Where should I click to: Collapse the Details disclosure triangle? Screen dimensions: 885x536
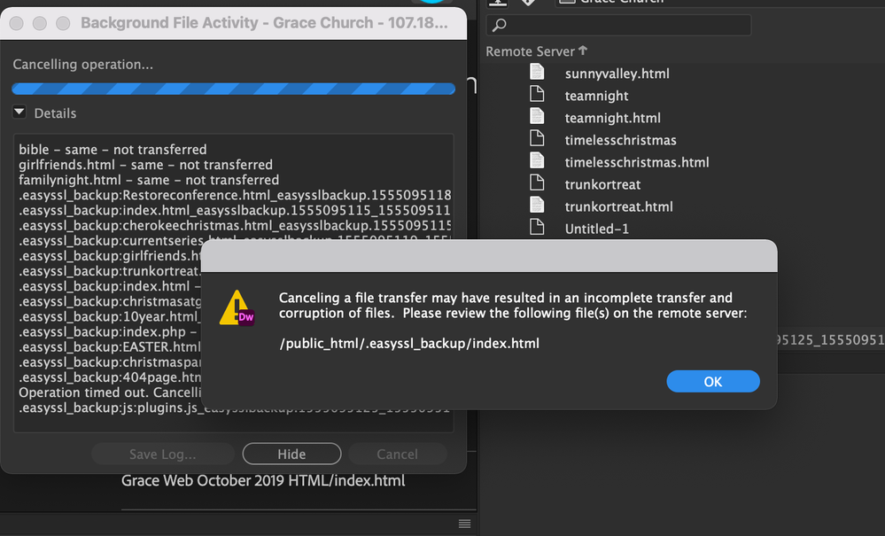click(x=19, y=112)
